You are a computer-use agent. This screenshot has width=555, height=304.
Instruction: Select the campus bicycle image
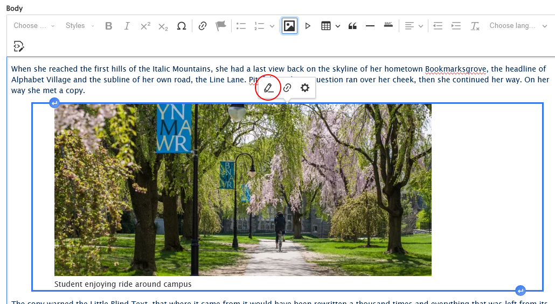pos(243,190)
